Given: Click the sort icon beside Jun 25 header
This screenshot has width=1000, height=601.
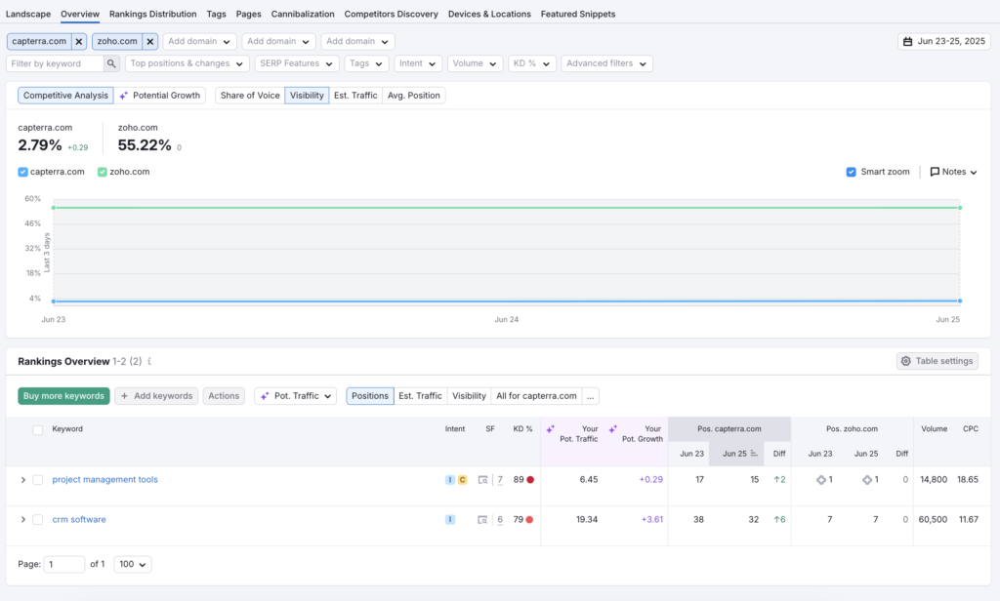Looking at the screenshot, I should (x=754, y=454).
